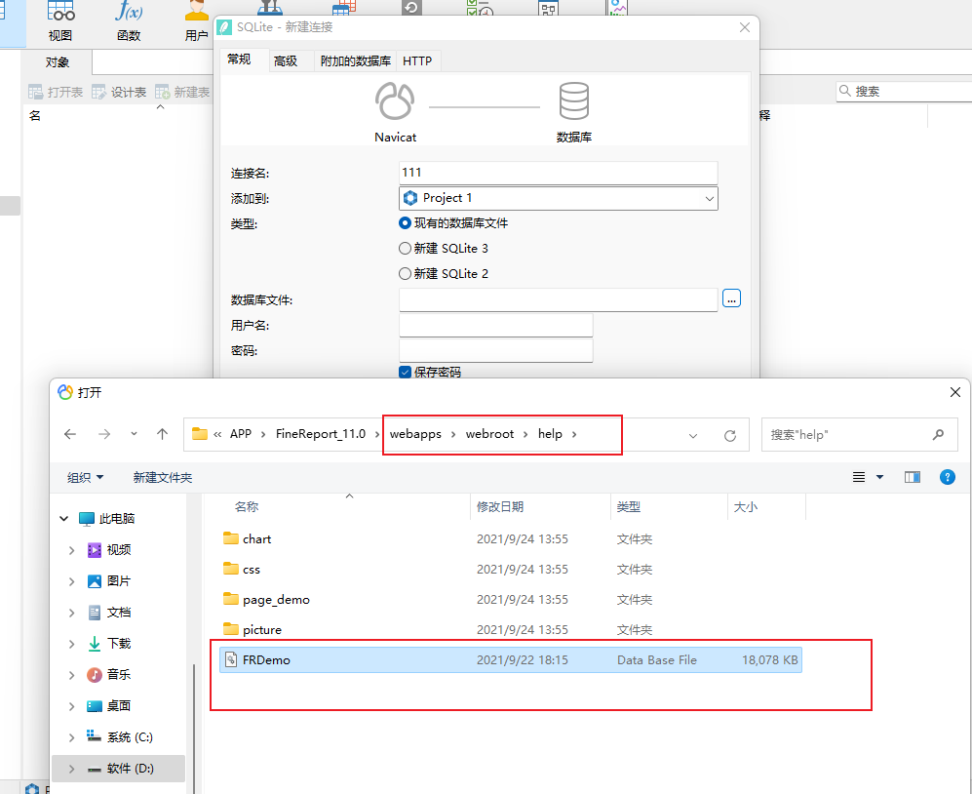The image size is (972, 794).
Task: Click the change view icon in the 打开 dialog
Action: tap(859, 477)
